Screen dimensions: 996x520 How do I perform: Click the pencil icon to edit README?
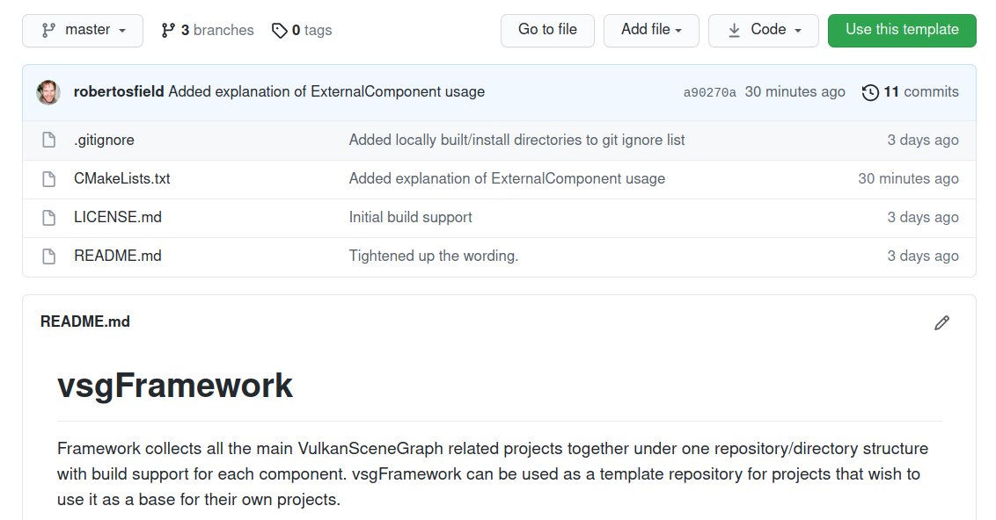coord(942,322)
